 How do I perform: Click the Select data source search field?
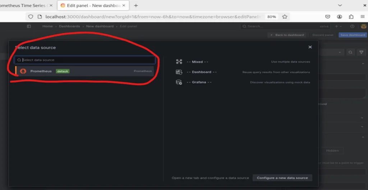[x=86, y=60]
